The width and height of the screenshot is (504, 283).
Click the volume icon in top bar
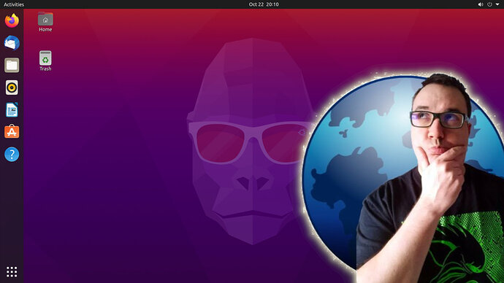480,4
